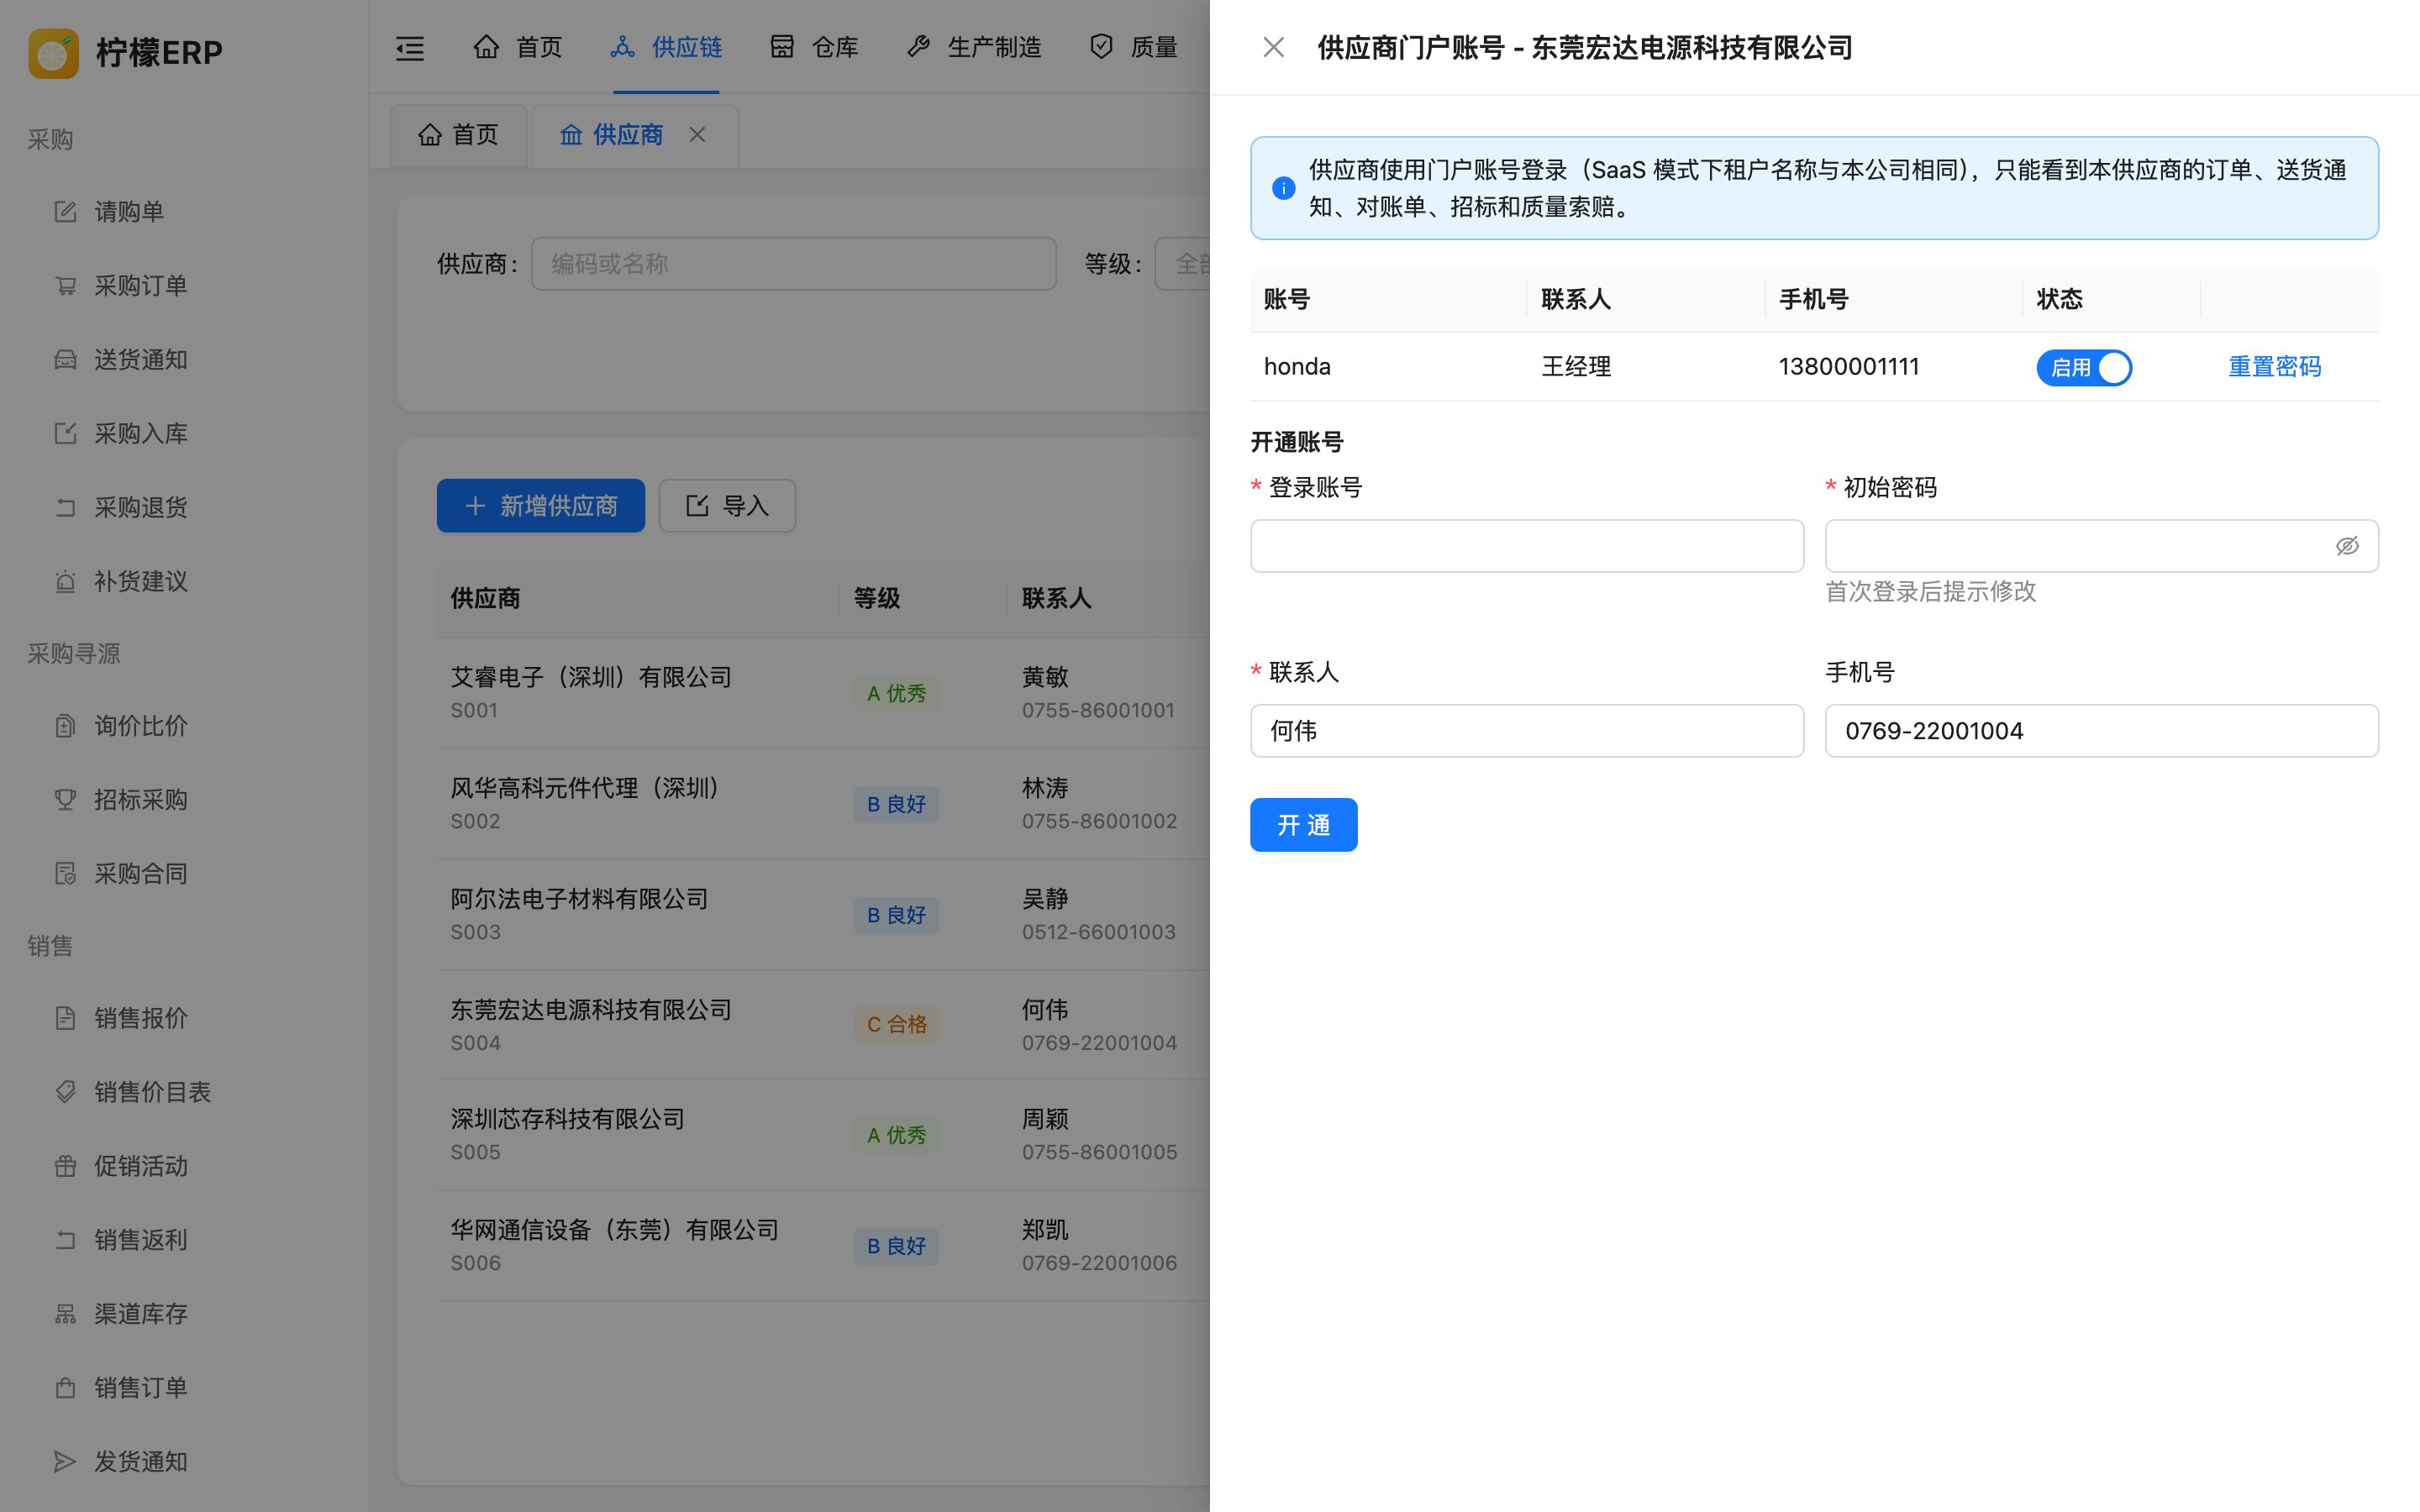Click the 渠道库存 sidebar icon

[x=65, y=1314]
